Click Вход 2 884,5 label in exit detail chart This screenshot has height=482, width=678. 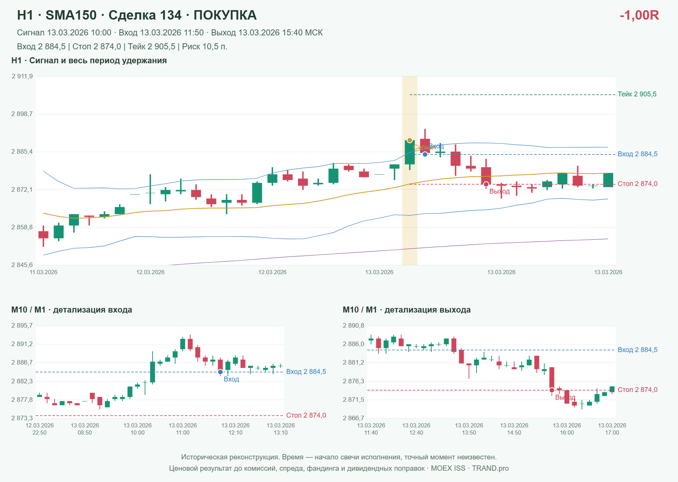(638, 350)
